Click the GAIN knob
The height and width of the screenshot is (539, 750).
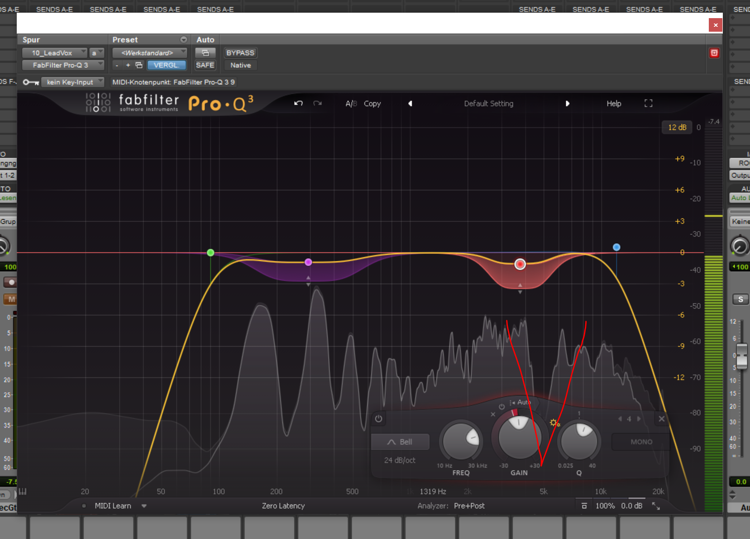pyautogui.click(x=519, y=437)
